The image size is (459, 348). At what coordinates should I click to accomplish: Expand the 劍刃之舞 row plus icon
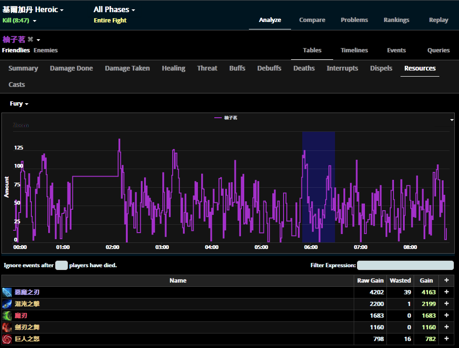446,327
